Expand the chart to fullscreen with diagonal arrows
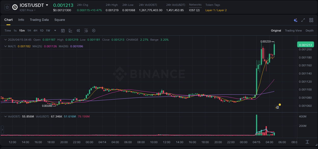This screenshot has width=318, height=149. (303, 20)
